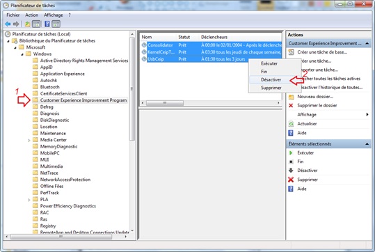The image size is (375, 252).
Task: Click the Actualiser refresh icon
Action: click(291, 124)
